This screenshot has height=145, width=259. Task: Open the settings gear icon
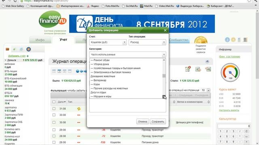[x=233, y=39]
